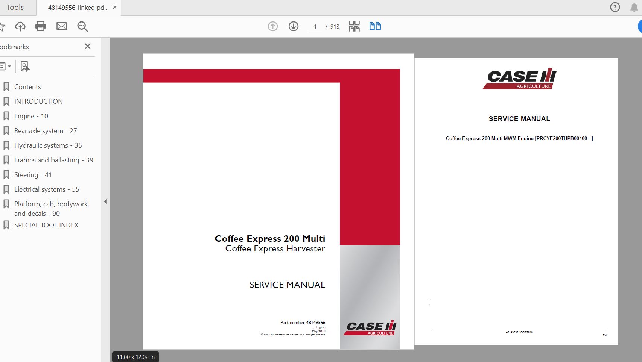Click the find current bookmark icon

point(25,66)
